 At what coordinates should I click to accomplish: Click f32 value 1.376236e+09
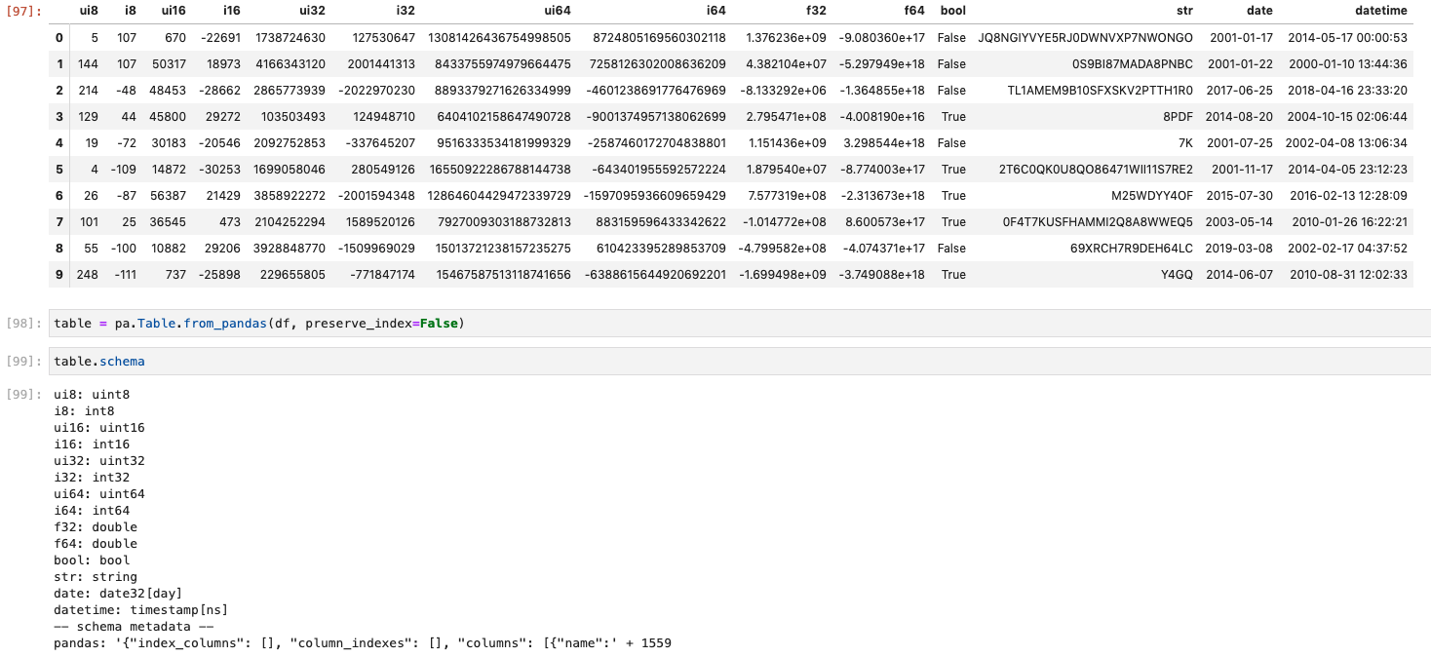pyautogui.click(x=786, y=37)
